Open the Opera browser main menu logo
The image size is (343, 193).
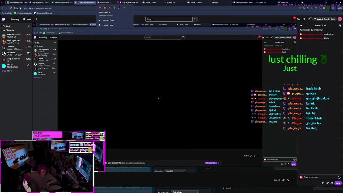click(2, 2)
